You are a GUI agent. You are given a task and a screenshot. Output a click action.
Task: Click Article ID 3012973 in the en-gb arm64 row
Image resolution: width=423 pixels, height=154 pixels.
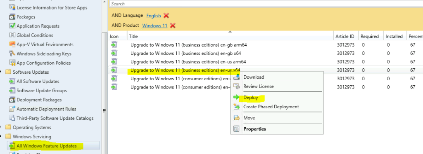coord(346,45)
